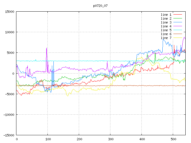Screen dimensions: 191x143
Task: Click the 0 label on the y-axis
Action: (13, 73)
